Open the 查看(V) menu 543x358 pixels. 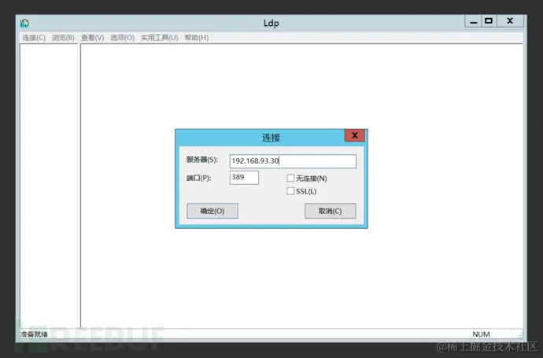[x=92, y=38]
